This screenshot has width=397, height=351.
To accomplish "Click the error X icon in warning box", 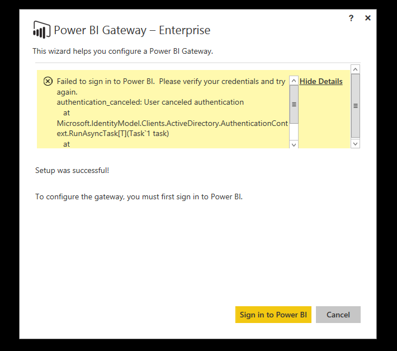I will pyautogui.click(x=48, y=81).
